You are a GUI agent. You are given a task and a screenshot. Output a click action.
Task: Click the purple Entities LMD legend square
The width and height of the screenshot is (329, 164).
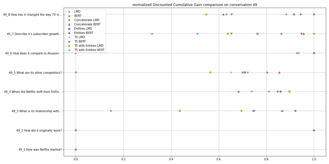(69, 29)
